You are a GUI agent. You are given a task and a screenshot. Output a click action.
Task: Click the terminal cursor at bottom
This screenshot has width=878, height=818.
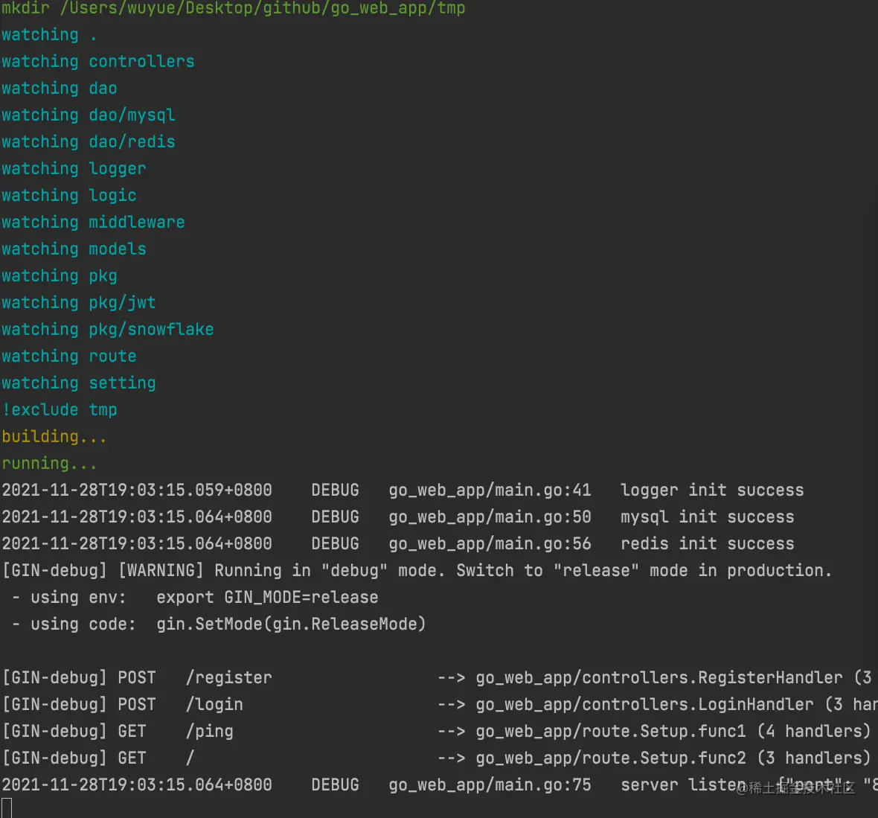point(7,808)
